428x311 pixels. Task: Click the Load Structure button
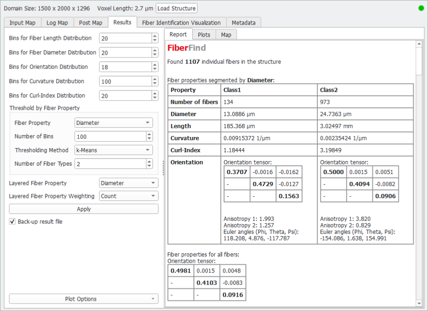(177, 8)
